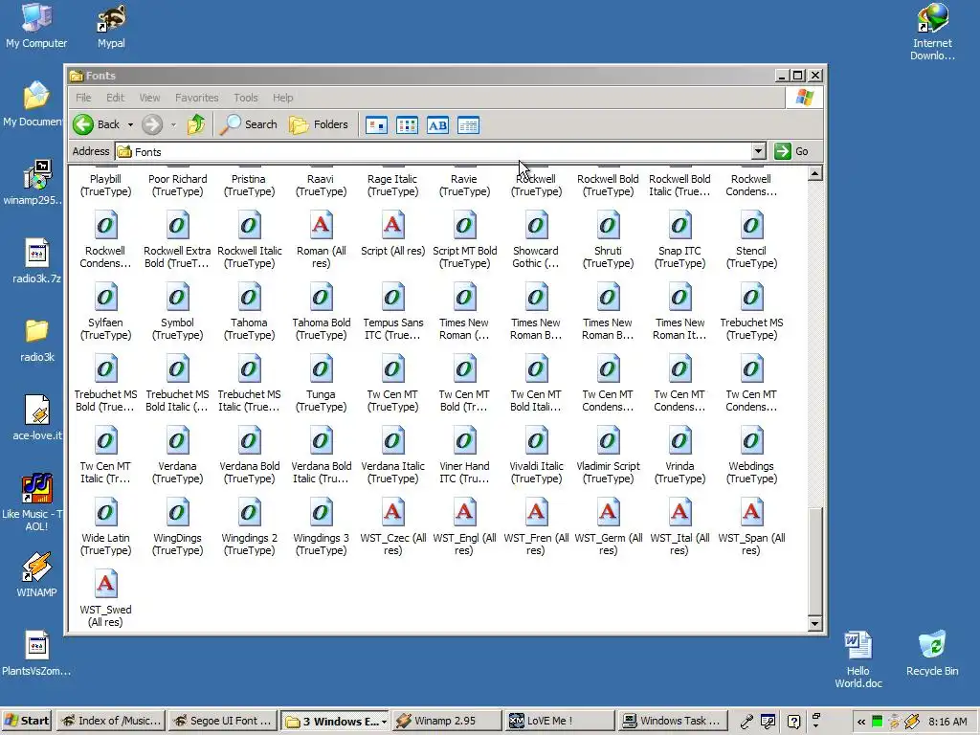Select the Sylfaen font icon
The width and height of the screenshot is (980, 735).
105,298
